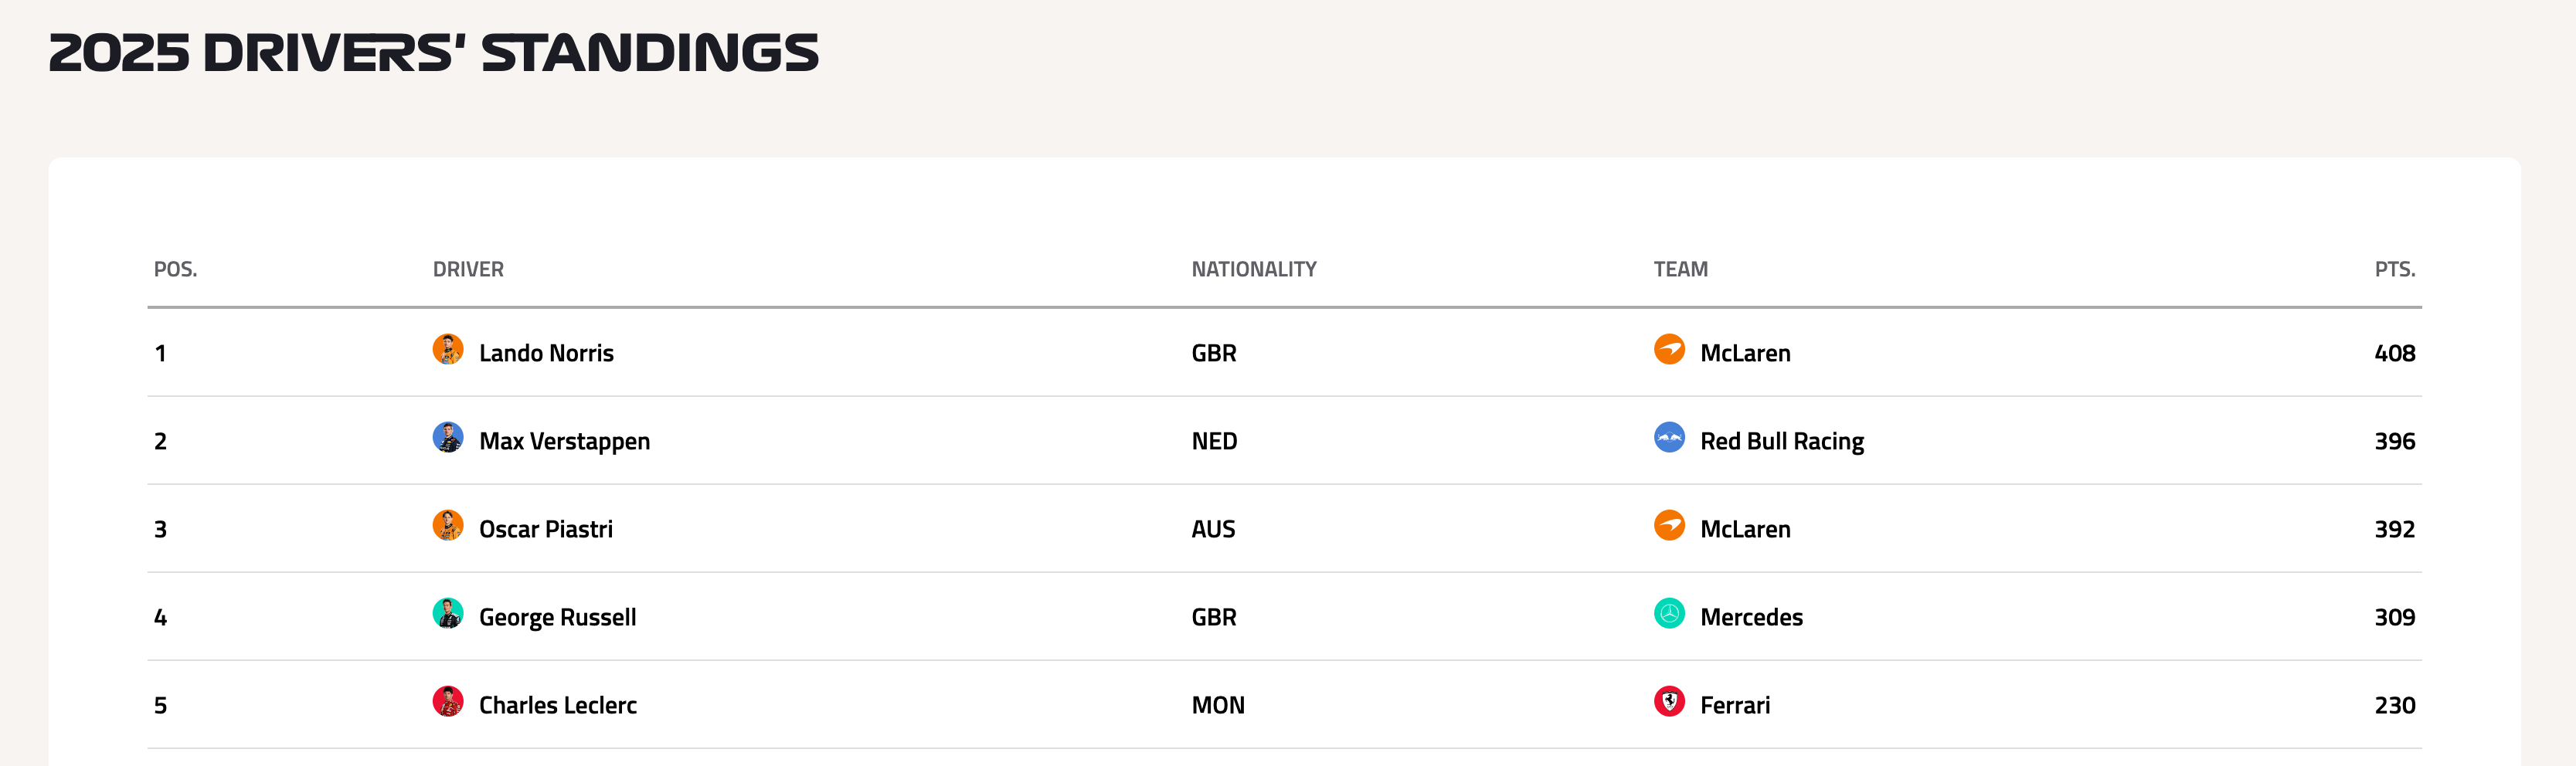Click Max Verstappen driver avatar

[x=448, y=438]
